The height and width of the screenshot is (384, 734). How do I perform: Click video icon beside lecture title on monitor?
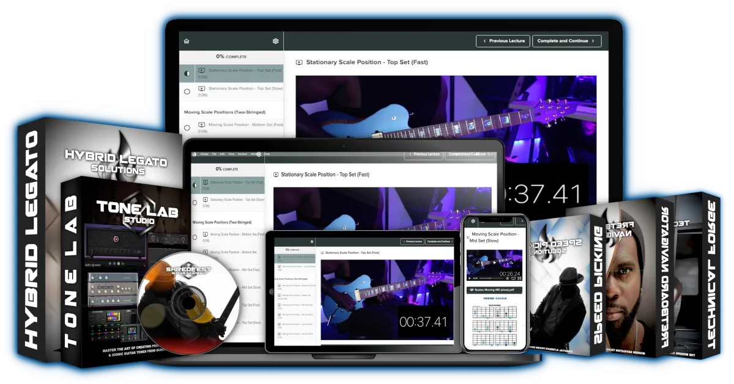point(300,62)
